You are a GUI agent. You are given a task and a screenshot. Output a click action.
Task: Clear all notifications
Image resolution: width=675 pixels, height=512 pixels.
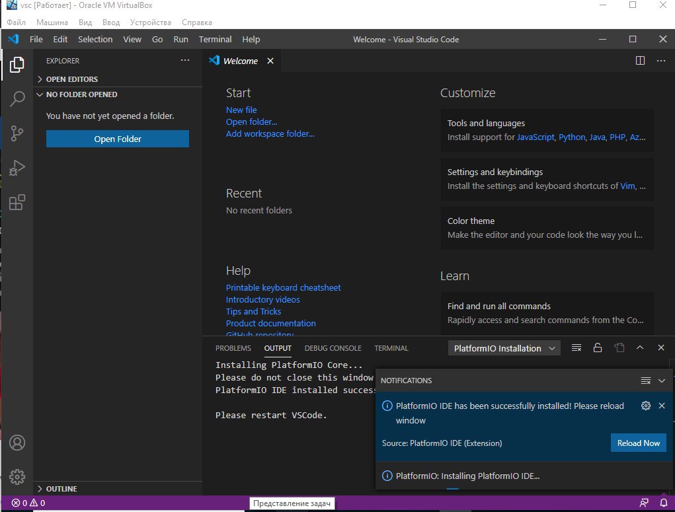(646, 381)
